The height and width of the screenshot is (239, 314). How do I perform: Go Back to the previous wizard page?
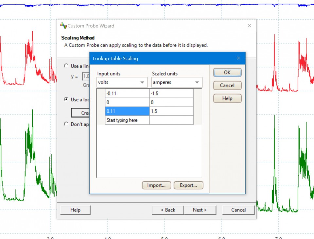(x=168, y=210)
